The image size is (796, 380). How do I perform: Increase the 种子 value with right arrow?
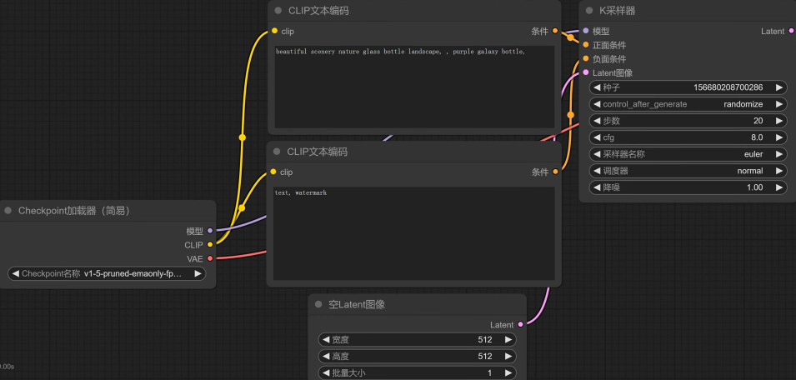(x=778, y=87)
